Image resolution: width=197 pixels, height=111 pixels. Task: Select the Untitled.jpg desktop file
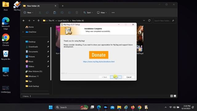[6, 89]
